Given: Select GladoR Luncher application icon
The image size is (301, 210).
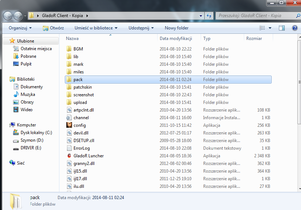Looking at the screenshot, I should point(69,156).
